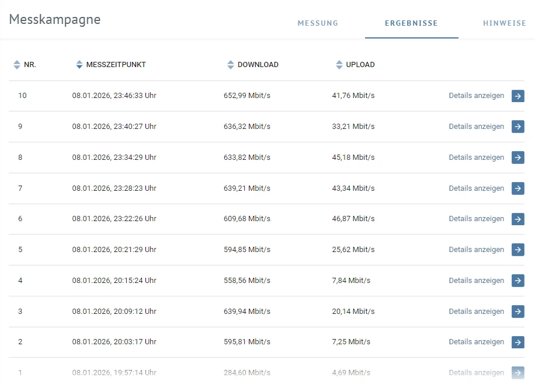This screenshot has width=535, height=388.
Task: Open Details anzeigen for 23:34:29 measurement
Action: 477,158
